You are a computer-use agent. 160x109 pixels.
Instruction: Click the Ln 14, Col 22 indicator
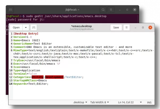(126, 102)
